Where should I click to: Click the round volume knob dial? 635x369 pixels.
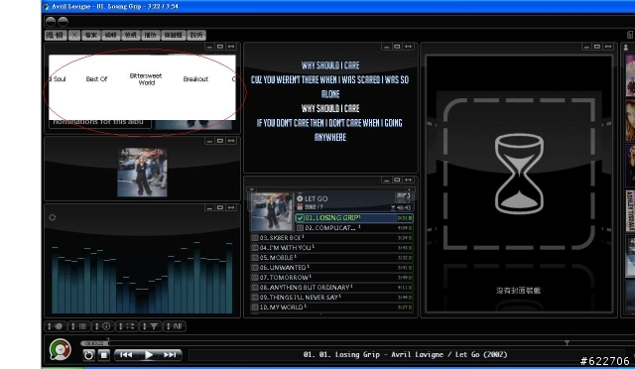(x=61, y=349)
